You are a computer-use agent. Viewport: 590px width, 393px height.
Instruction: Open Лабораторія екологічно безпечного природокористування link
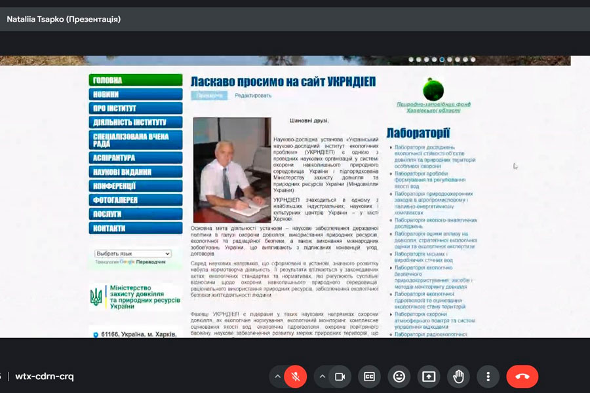(x=433, y=277)
